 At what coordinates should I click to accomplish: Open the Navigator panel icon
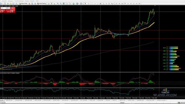tap(11, 3)
